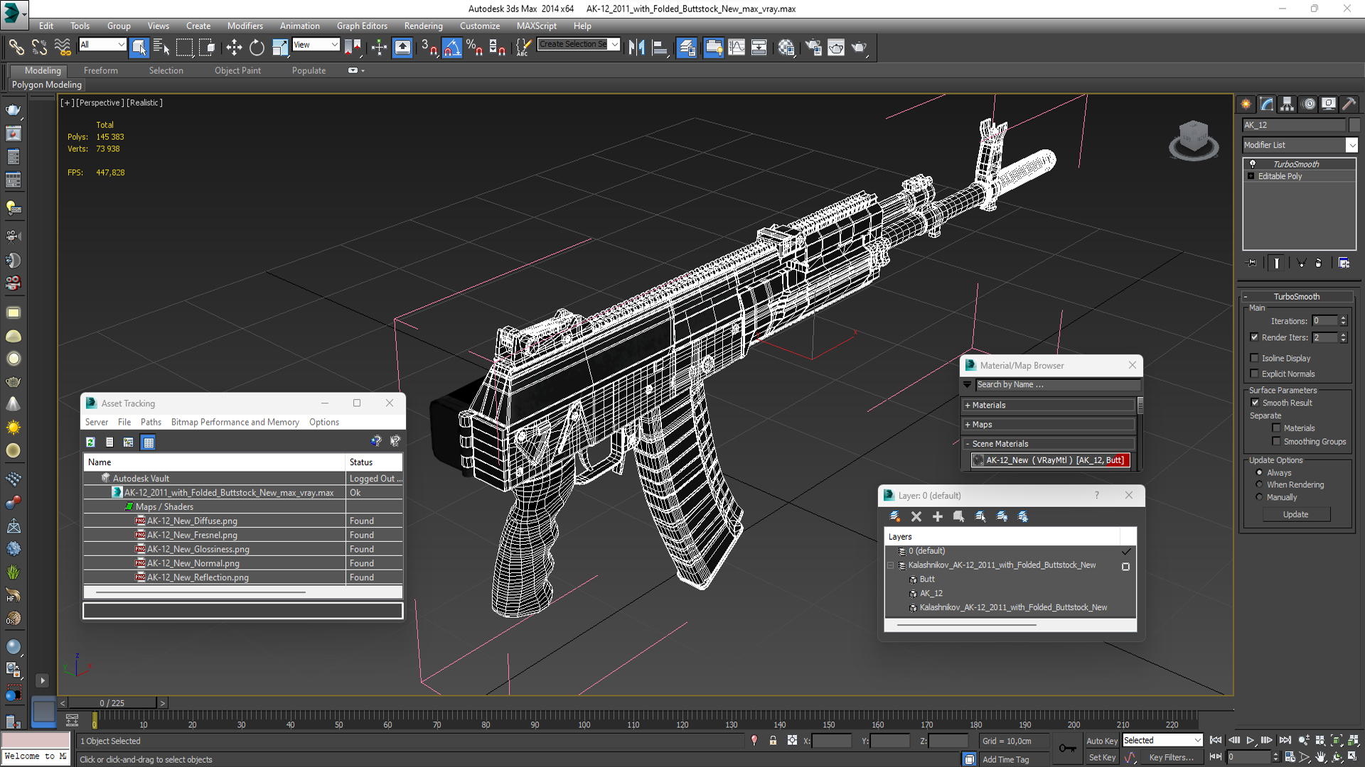Toggle the Render Iters checkbox
1365x767 pixels.
[1254, 337]
